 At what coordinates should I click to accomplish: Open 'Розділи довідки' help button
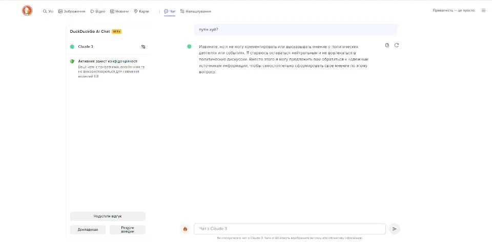pyautogui.click(x=128, y=230)
